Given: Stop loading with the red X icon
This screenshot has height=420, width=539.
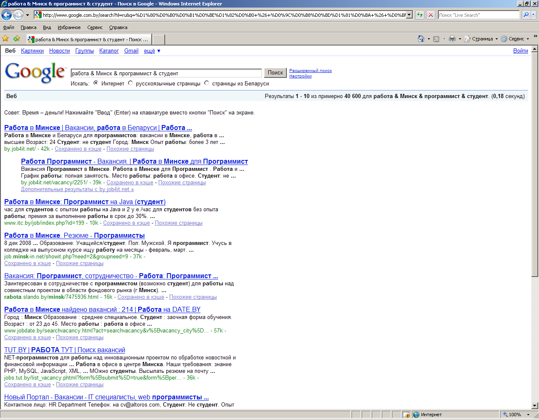Looking at the screenshot, I should tap(430, 15).
